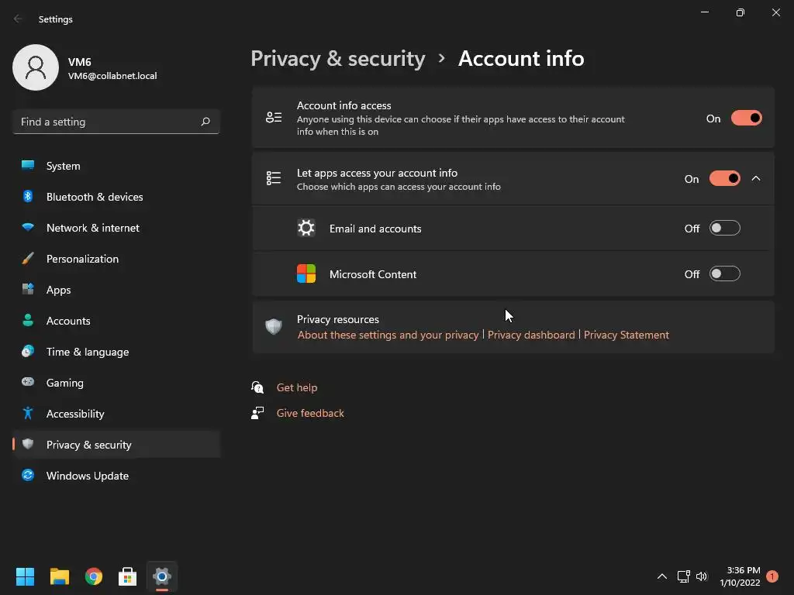This screenshot has height=595, width=794.
Task: Disable Let apps access account info
Action: pyautogui.click(x=724, y=179)
